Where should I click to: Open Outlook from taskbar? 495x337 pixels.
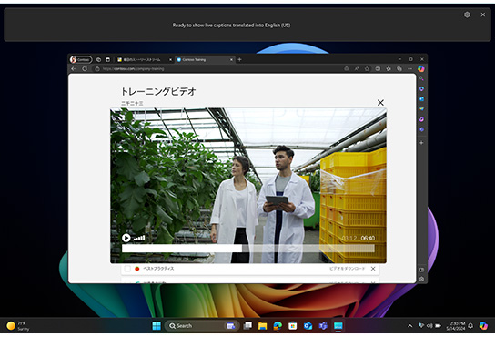[x=308, y=326]
